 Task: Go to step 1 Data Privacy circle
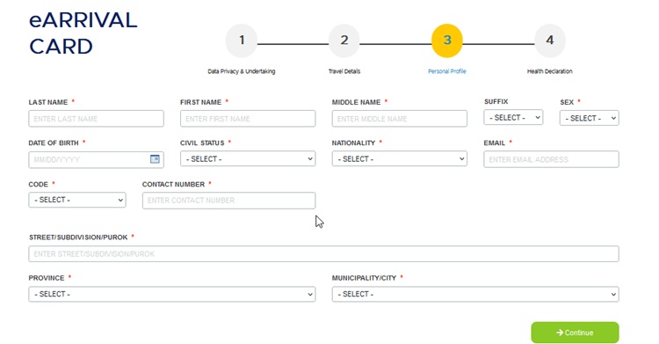[x=242, y=40]
